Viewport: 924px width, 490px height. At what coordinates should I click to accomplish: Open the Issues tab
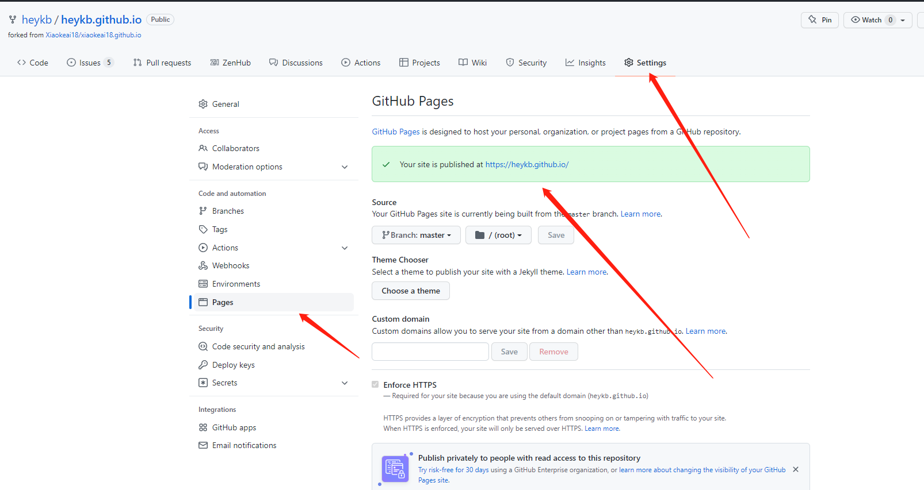[90, 63]
